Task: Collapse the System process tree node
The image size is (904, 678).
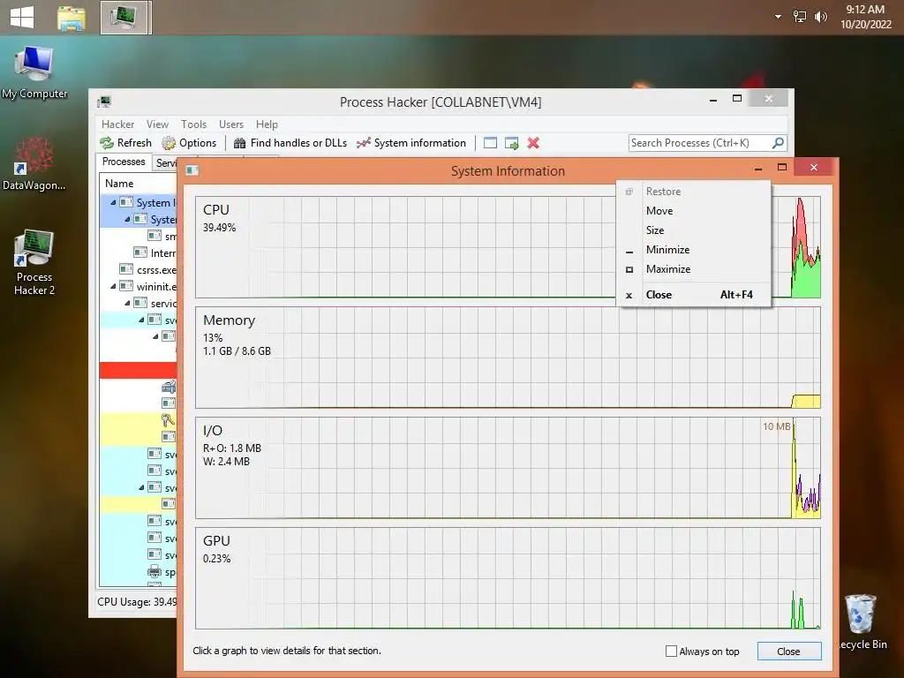Action: coord(127,219)
